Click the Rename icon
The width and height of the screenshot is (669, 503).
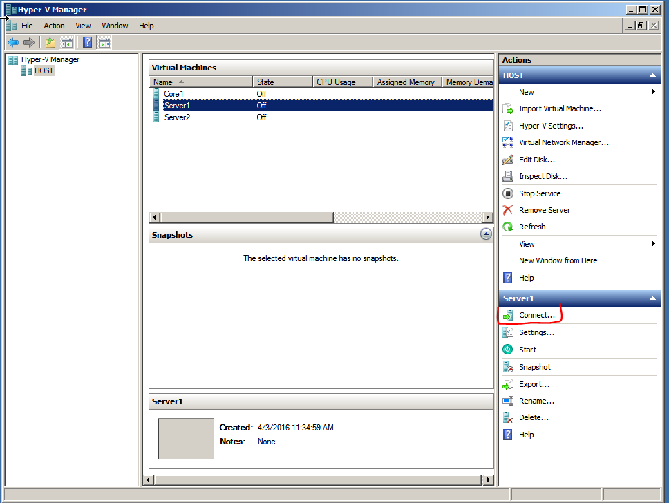pyautogui.click(x=508, y=401)
